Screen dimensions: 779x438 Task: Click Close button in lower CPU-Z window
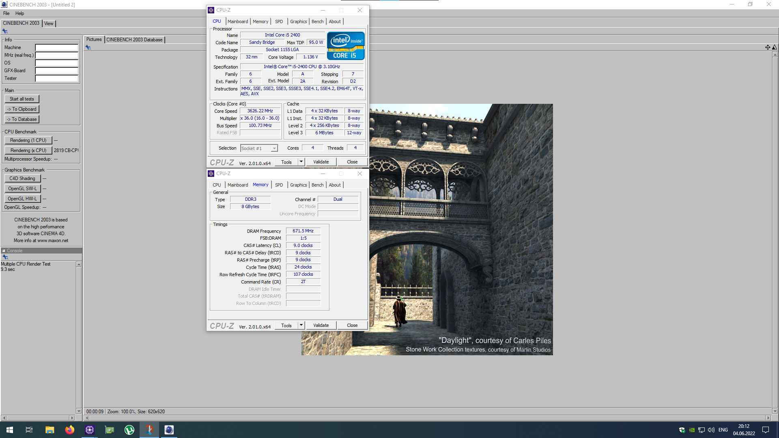click(x=352, y=325)
